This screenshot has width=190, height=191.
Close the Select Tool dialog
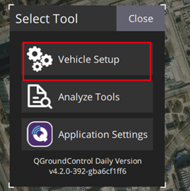[x=140, y=18]
